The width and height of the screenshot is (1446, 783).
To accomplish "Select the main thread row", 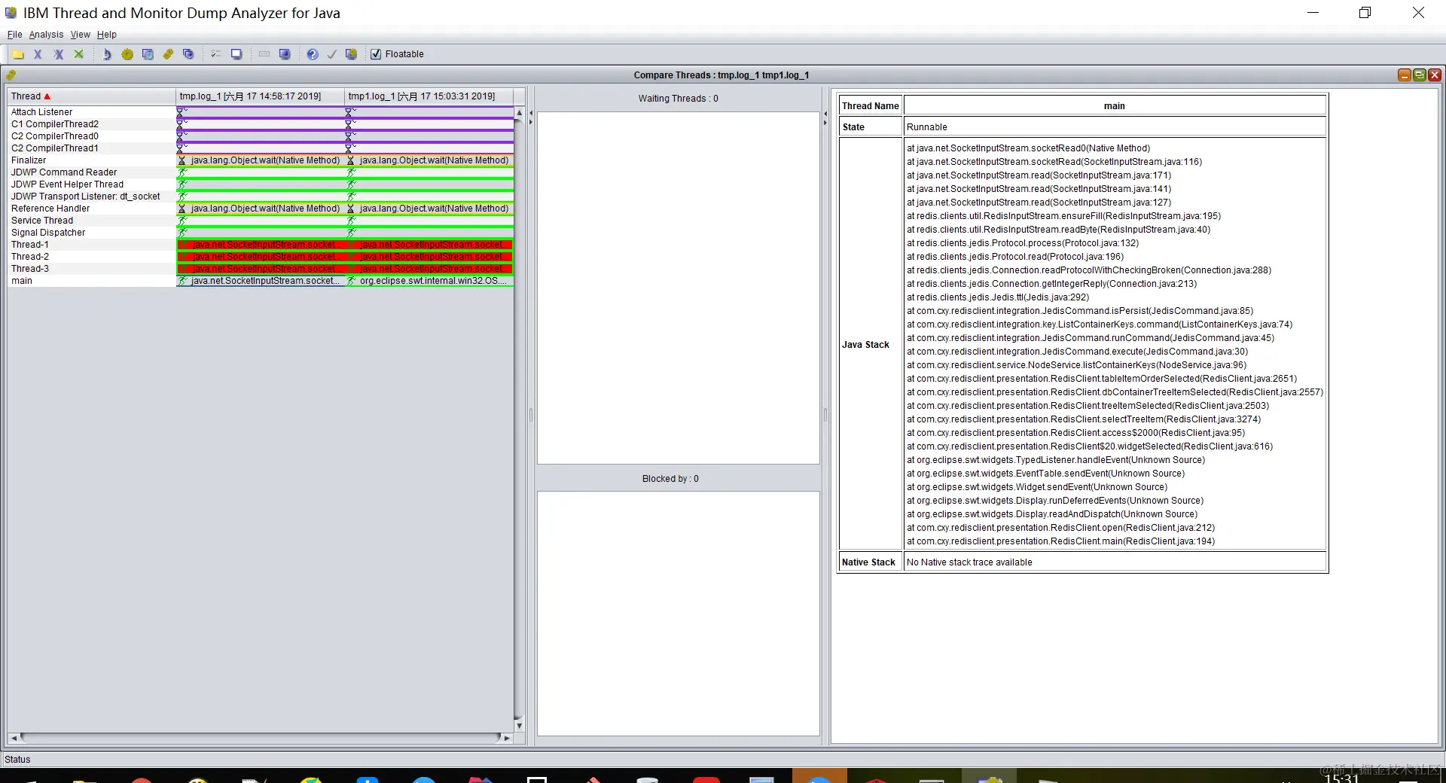I will pos(91,281).
